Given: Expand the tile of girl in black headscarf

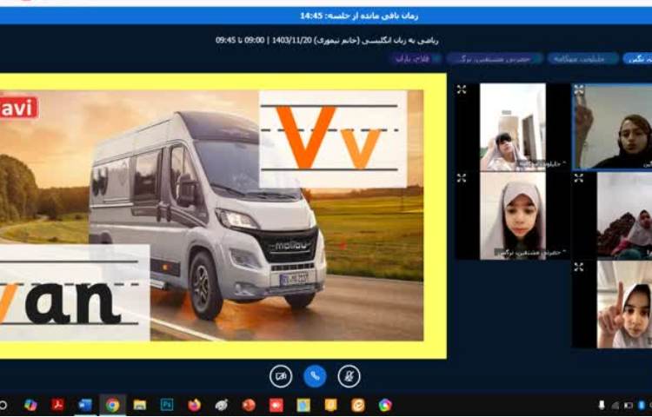Looking at the screenshot, I should pyautogui.click(x=579, y=89).
